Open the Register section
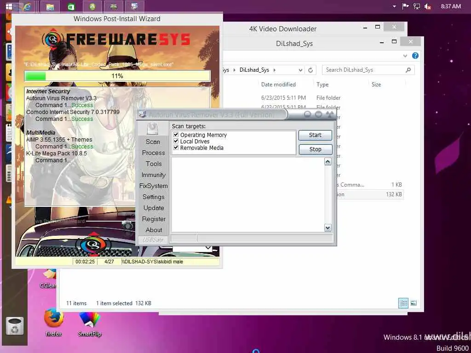 pos(154,219)
